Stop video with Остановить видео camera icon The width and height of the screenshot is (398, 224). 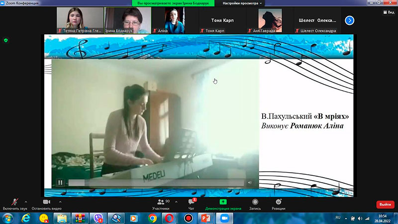[46, 202]
